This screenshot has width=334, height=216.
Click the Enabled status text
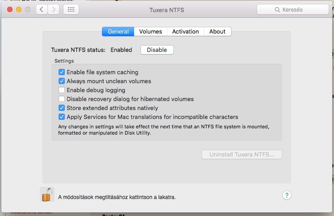121,50
